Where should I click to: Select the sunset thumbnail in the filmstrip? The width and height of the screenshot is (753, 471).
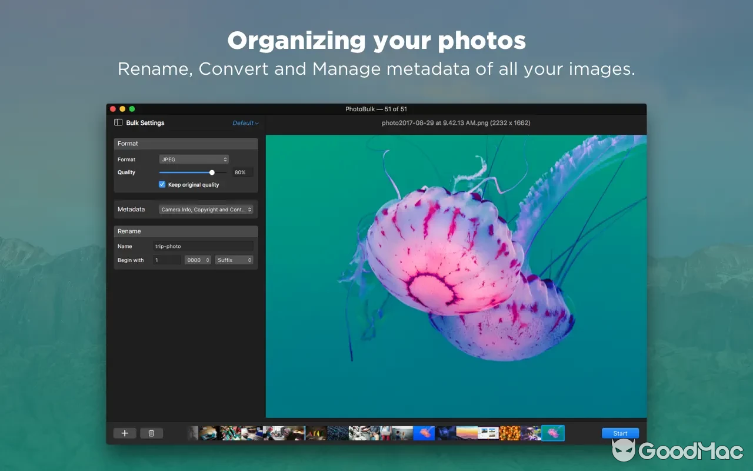click(468, 433)
